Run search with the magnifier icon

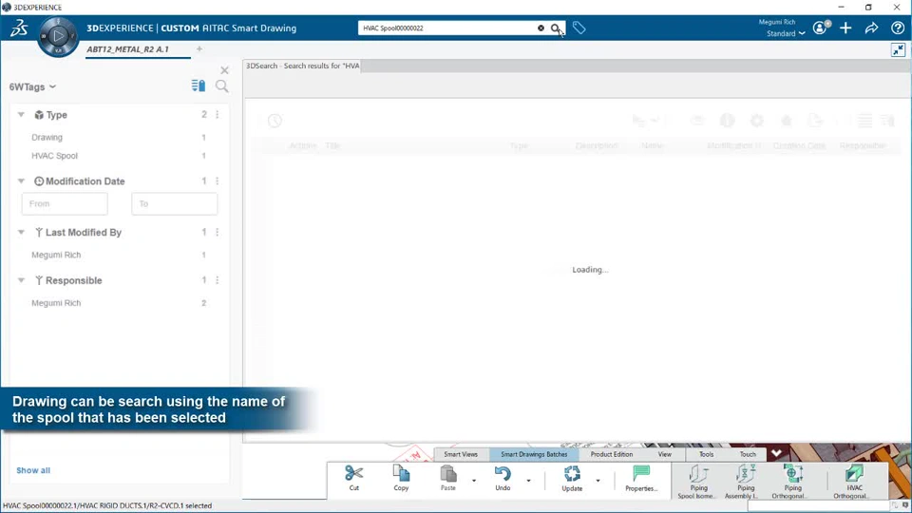coord(556,28)
